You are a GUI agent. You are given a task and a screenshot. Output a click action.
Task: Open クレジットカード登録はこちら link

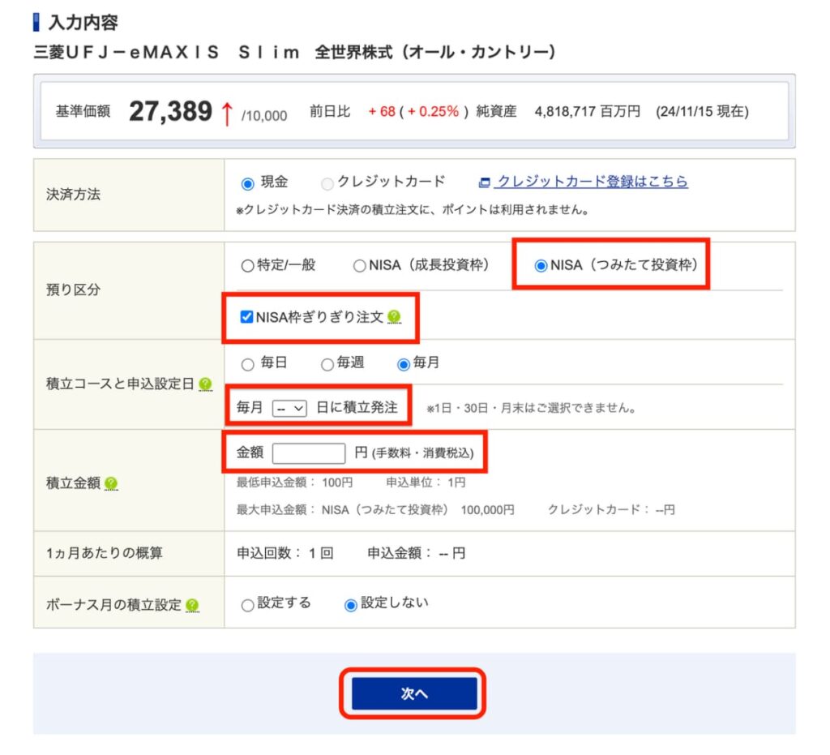tap(593, 182)
